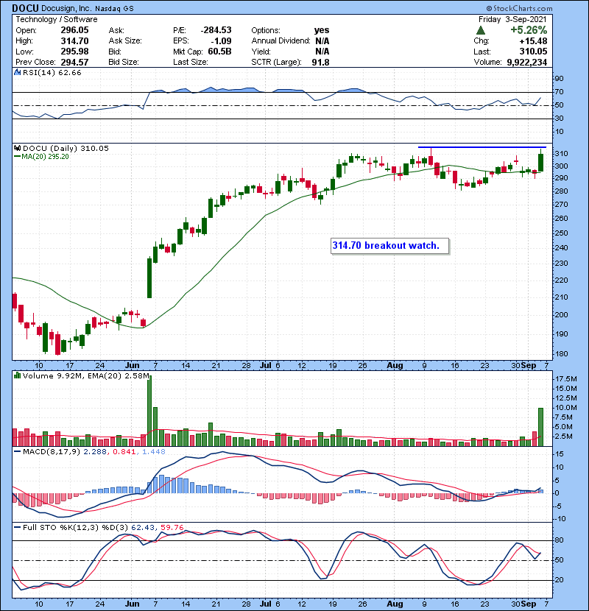Click the Chg +15.48 value

[x=533, y=41]
